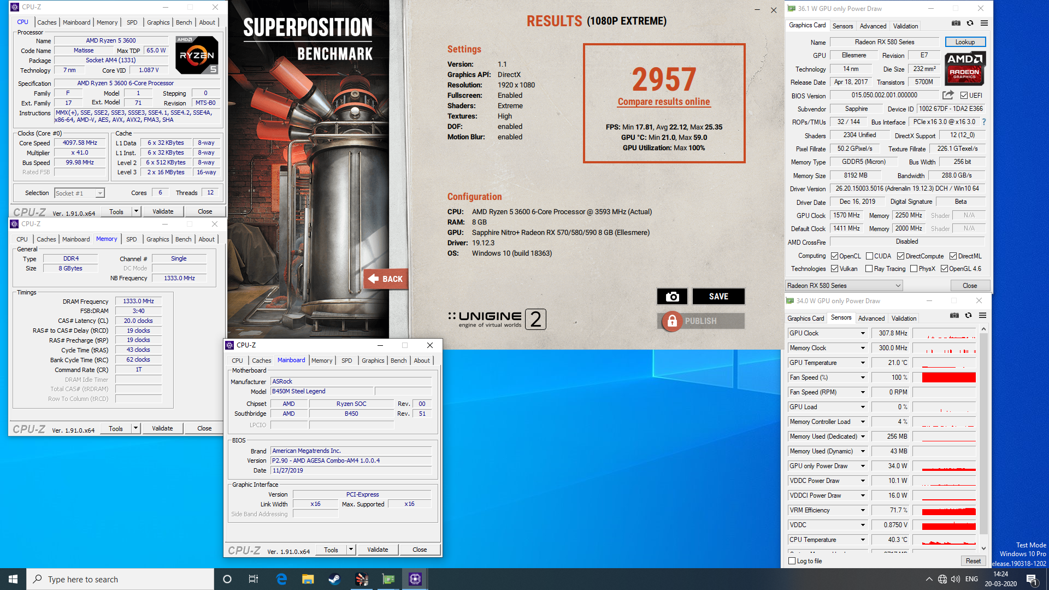Click the volume speaker tray icon
This screenshot has height=590, width=1049.
[x=955, y=579]
